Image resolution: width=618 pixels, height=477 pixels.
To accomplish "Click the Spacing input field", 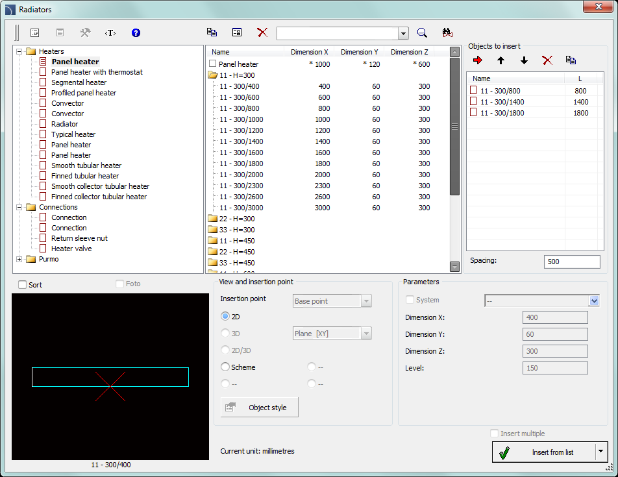I will click(x=572, y=262).
